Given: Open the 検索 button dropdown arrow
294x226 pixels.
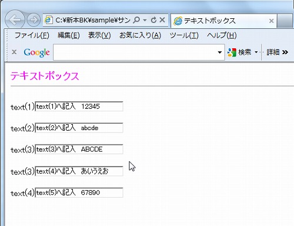Looking at the screenshot, I should click(x=256, y=52).
